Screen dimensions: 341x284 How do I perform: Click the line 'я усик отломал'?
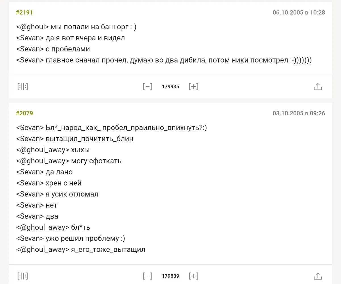(57, 194)
